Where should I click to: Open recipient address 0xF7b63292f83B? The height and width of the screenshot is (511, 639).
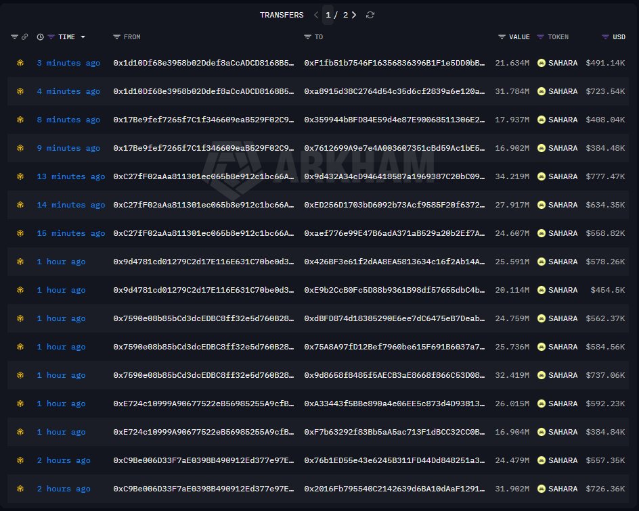click(395, 432)
